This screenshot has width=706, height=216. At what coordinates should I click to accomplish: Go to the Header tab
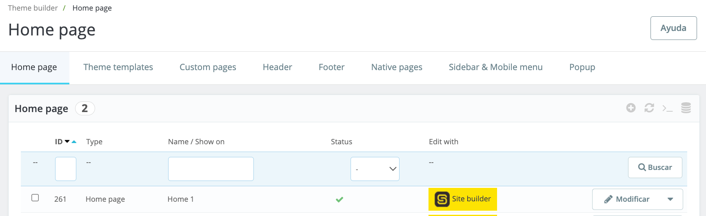point(277,67)
